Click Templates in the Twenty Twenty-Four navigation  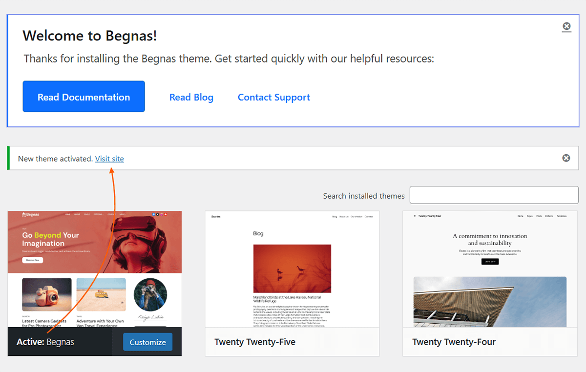tap(561, 216)
